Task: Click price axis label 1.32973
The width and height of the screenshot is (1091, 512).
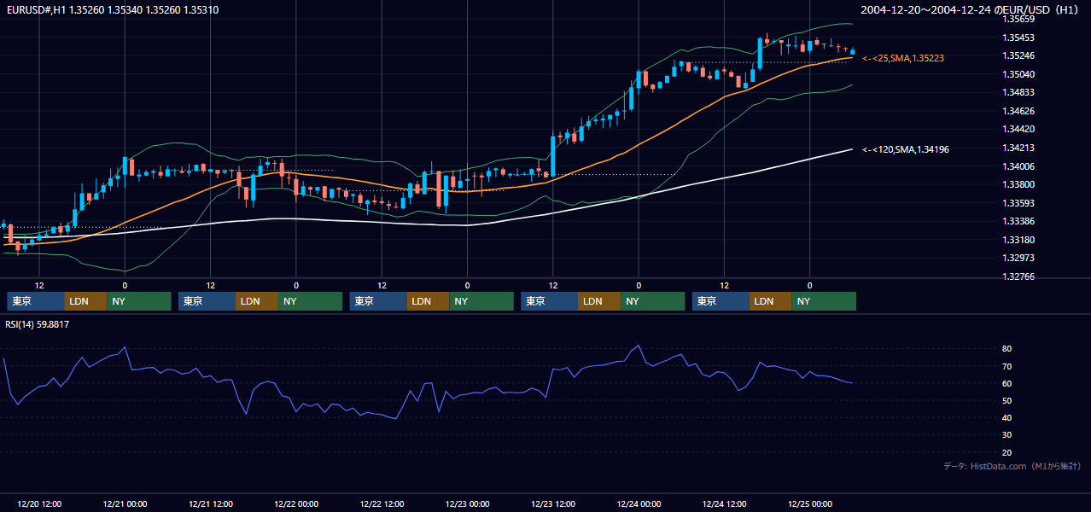Action: (x=1018, y=258)
